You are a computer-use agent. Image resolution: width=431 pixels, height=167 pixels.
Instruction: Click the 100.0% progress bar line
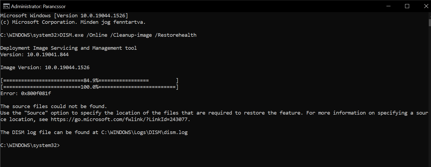click(x=89, y=87)
